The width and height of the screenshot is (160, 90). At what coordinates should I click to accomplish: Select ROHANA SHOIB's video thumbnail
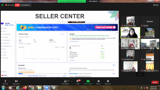click(x=130, y=44)
